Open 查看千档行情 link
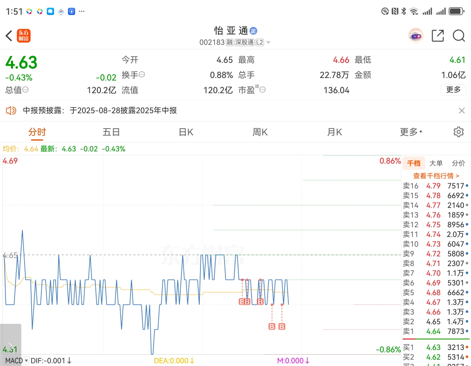 436,176
